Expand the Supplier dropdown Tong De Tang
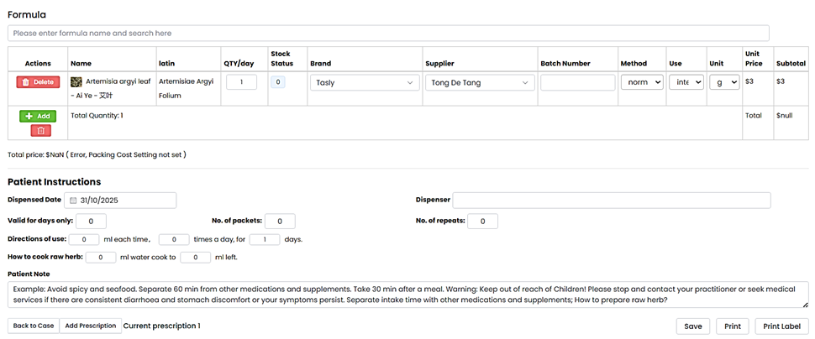This screenshot has width=815, height=339. tap(479, 82)
